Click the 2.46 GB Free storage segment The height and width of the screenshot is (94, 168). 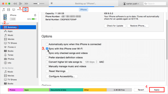(119, 90)
